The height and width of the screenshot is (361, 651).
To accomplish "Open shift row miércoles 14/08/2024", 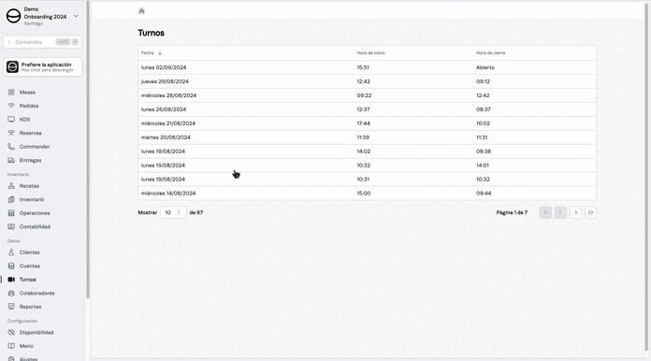I will click(x=367, y=194).
